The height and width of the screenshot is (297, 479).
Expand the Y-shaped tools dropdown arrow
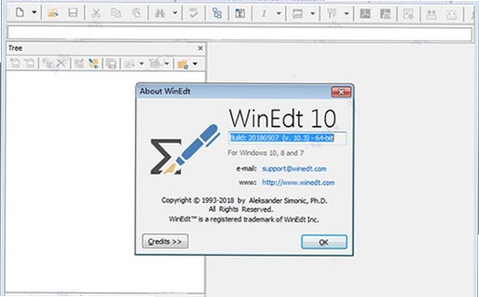347,14
